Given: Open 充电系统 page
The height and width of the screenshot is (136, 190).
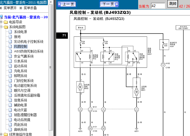Looking at the screenshot, I should click(x=20, y=71).
